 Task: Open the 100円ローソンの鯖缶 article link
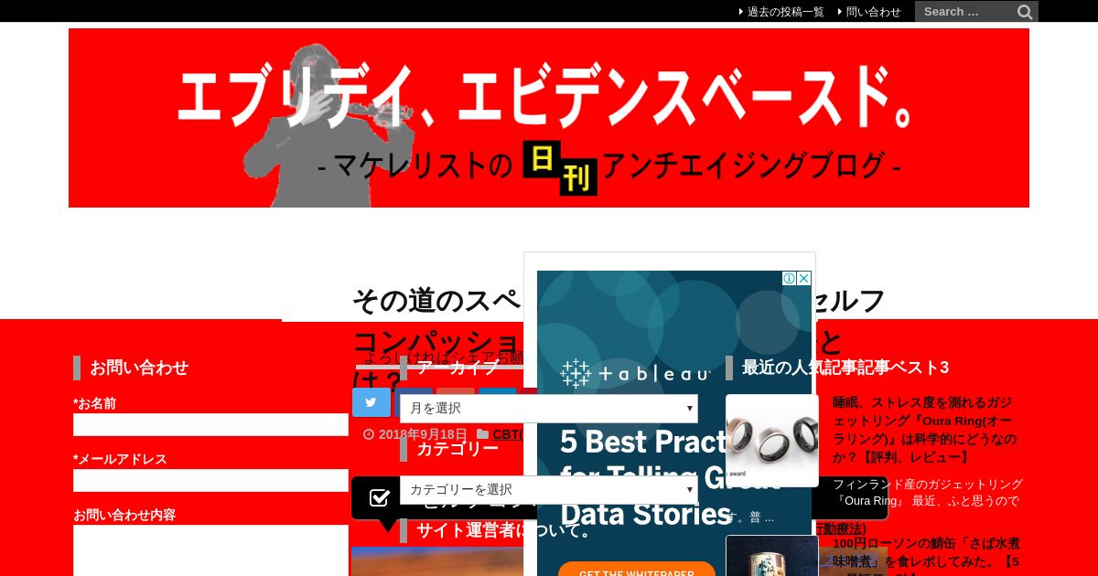click(926, 556)
